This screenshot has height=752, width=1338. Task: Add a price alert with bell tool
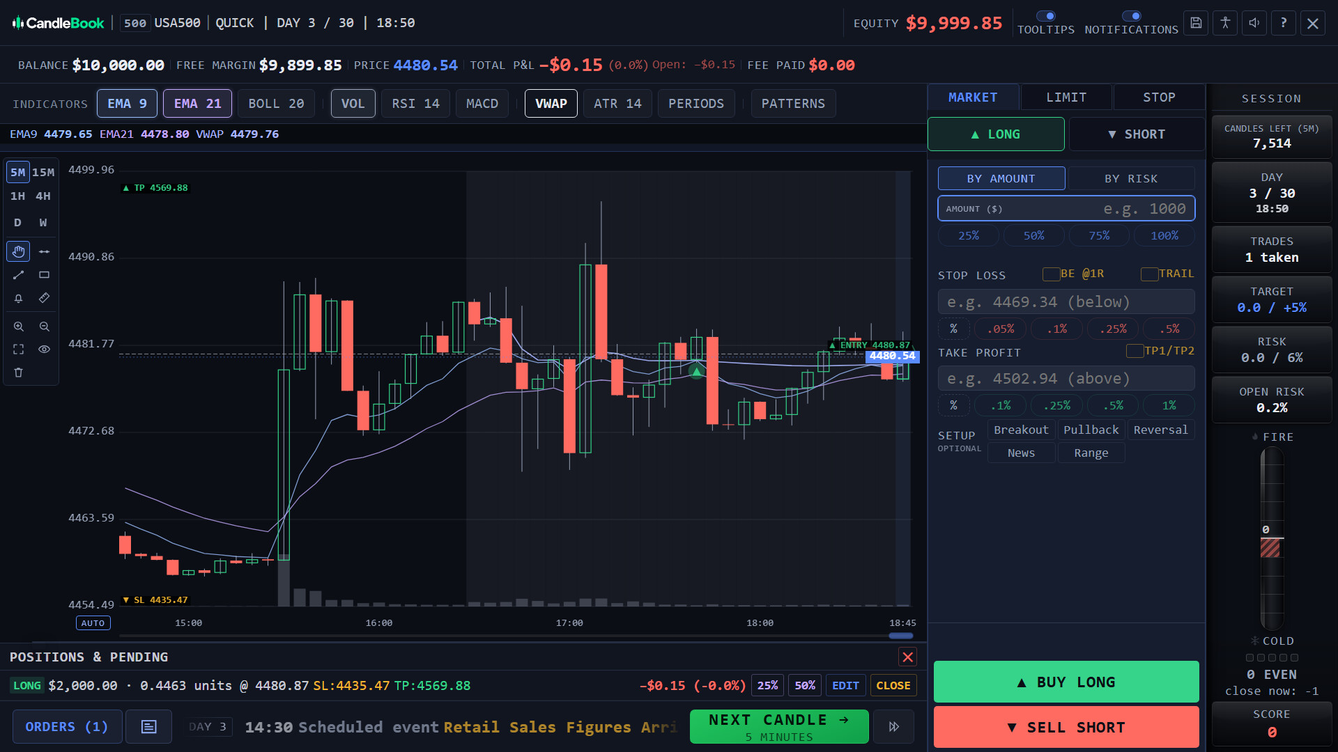18,298
